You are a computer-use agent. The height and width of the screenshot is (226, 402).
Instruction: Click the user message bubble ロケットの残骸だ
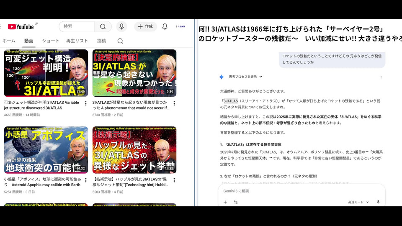(332, 59)
